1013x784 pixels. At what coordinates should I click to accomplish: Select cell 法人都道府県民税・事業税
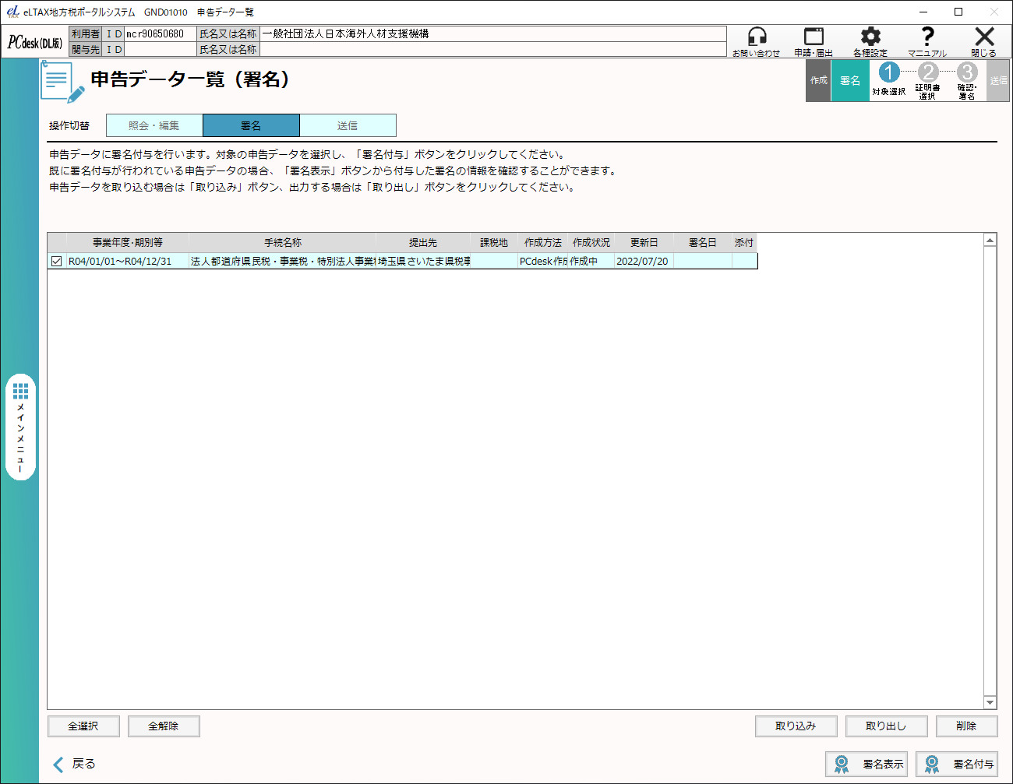[282, 262]
